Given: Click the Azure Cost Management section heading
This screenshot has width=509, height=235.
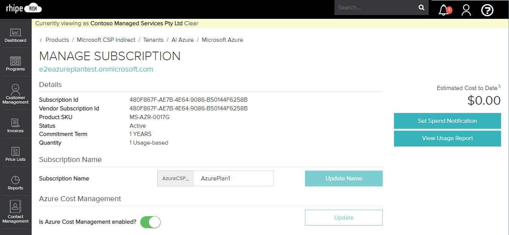Looking at the screenshot, I should [80, 199].
